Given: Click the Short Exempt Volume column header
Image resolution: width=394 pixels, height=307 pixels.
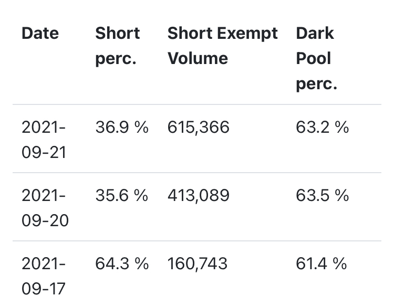Looking at the screenshot, I should click(x=222, y=46).
